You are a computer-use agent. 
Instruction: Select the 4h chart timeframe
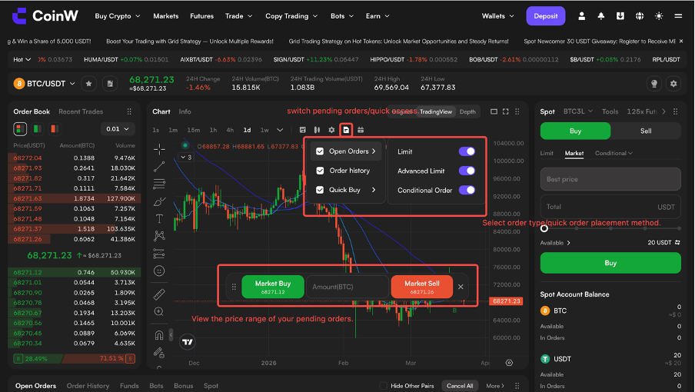pyautogui.click(x=230, y=130)
